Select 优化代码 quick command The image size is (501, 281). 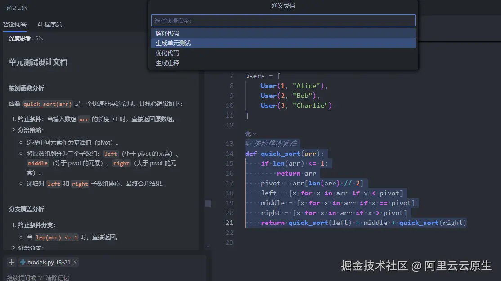[x=283, y=53]
